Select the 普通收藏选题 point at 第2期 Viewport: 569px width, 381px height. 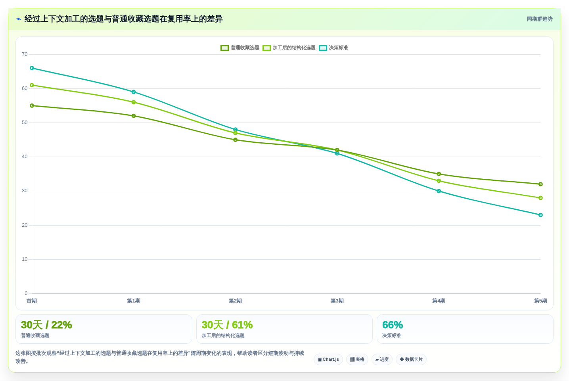point(236,140)
